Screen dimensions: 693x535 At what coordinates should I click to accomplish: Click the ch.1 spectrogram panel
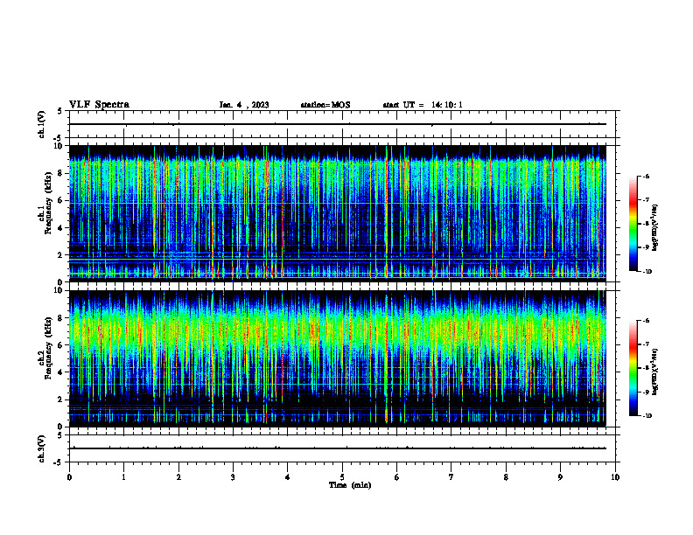coord(338,213)
